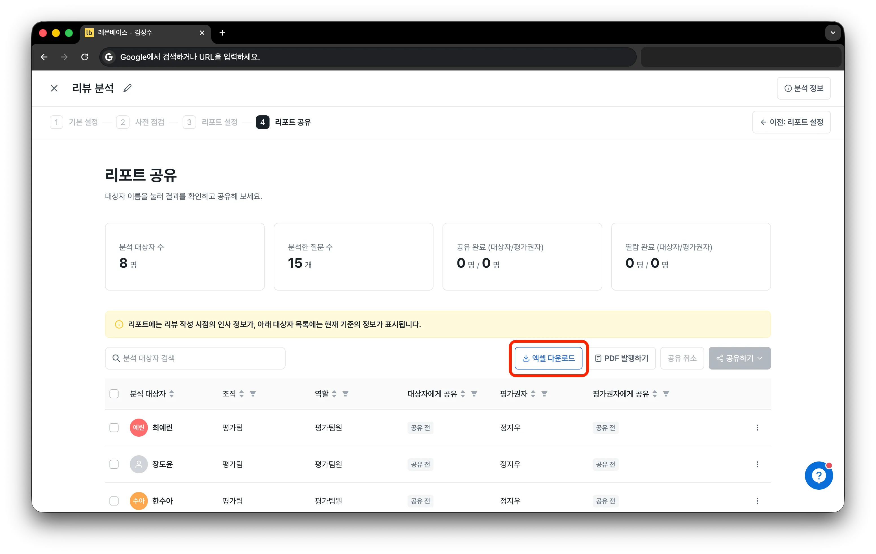Click the PDF 발행하기 button

point(621,358)
